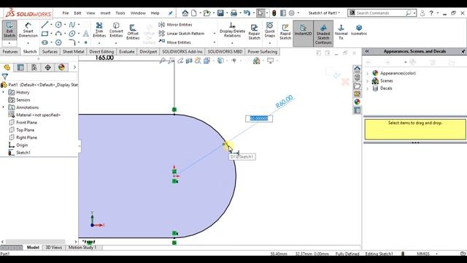Click the R60.00 radius dimension

[284, 102]
